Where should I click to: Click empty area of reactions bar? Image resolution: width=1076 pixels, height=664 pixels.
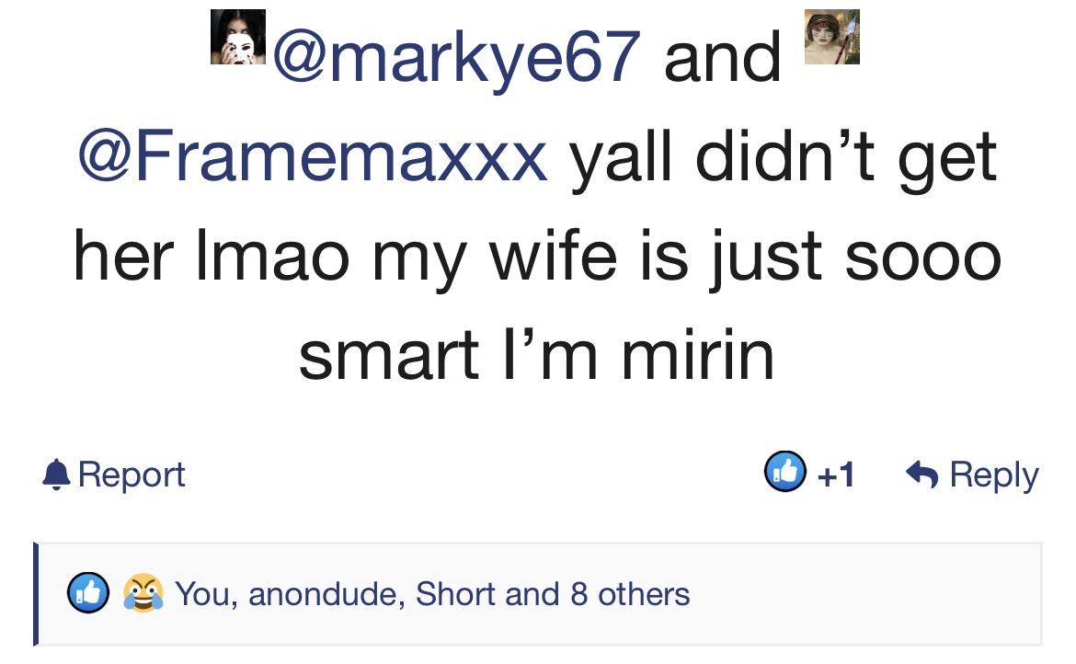pos(864,594)
